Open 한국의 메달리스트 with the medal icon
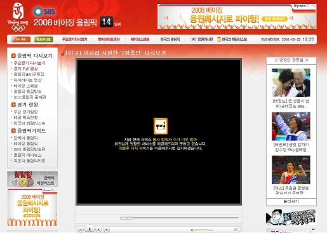Screen dimensions: 327x235 (x=232, y=39)
